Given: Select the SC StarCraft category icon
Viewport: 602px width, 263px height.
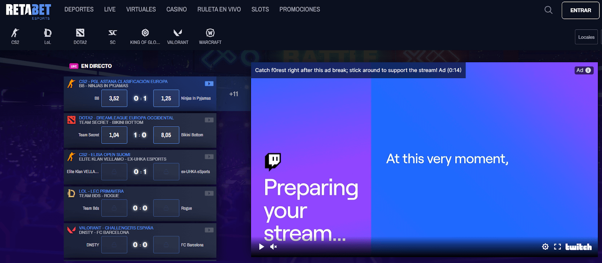Looking at the screenshot, I should [112, 36].
